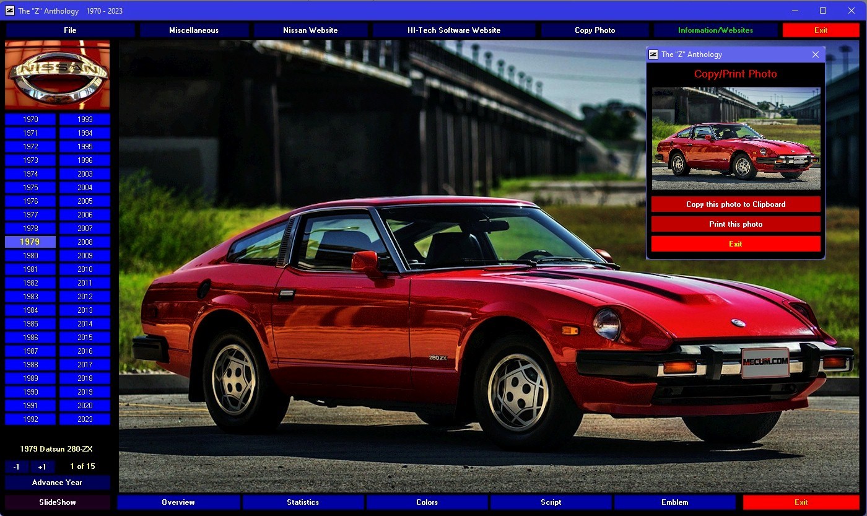The width and height of the screenshot is (867, 516).
Task: Click the Nissan logo image
Action: tap(57, 75)
